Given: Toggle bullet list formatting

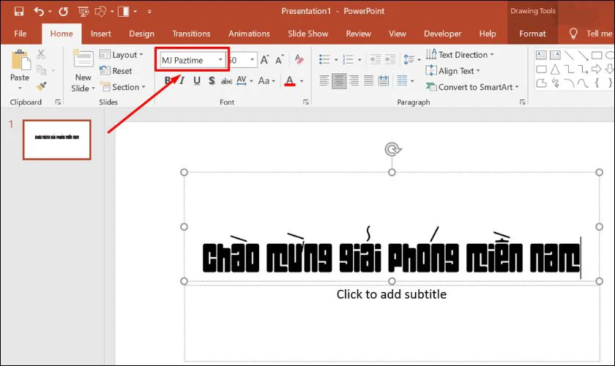Looking at the screenshot, I should (x=324, y=59).
